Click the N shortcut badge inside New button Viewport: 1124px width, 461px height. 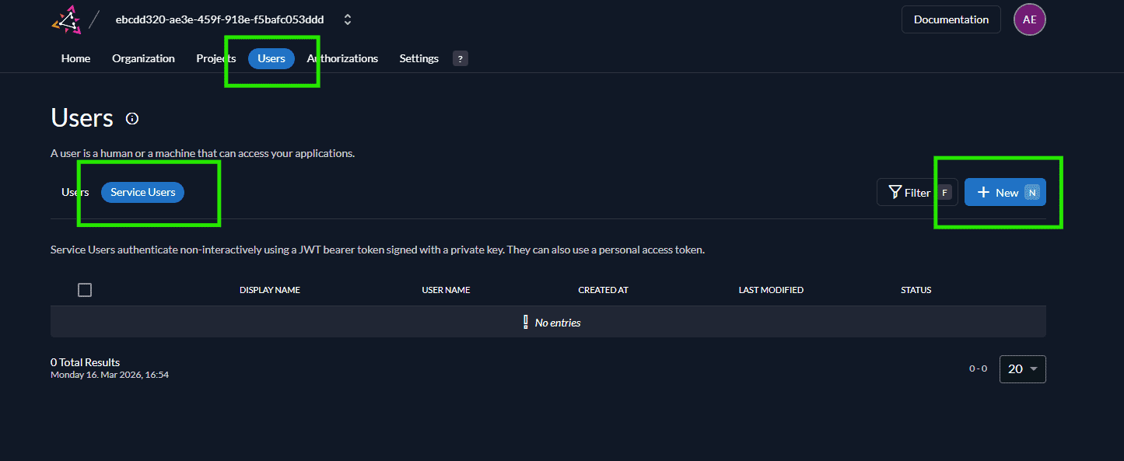tap(1031, 192)
